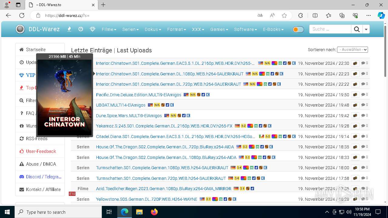Image resolution: width=388 pixels, height=218 pixels.
Task: Open the search options caret dropdown
Action: coord(366,29)
